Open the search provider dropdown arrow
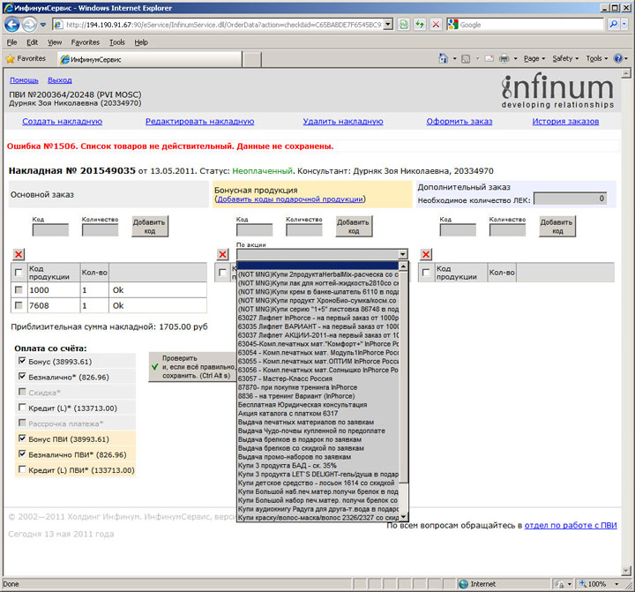This screenshot has width=635, height=592. [x=624, y=25]
